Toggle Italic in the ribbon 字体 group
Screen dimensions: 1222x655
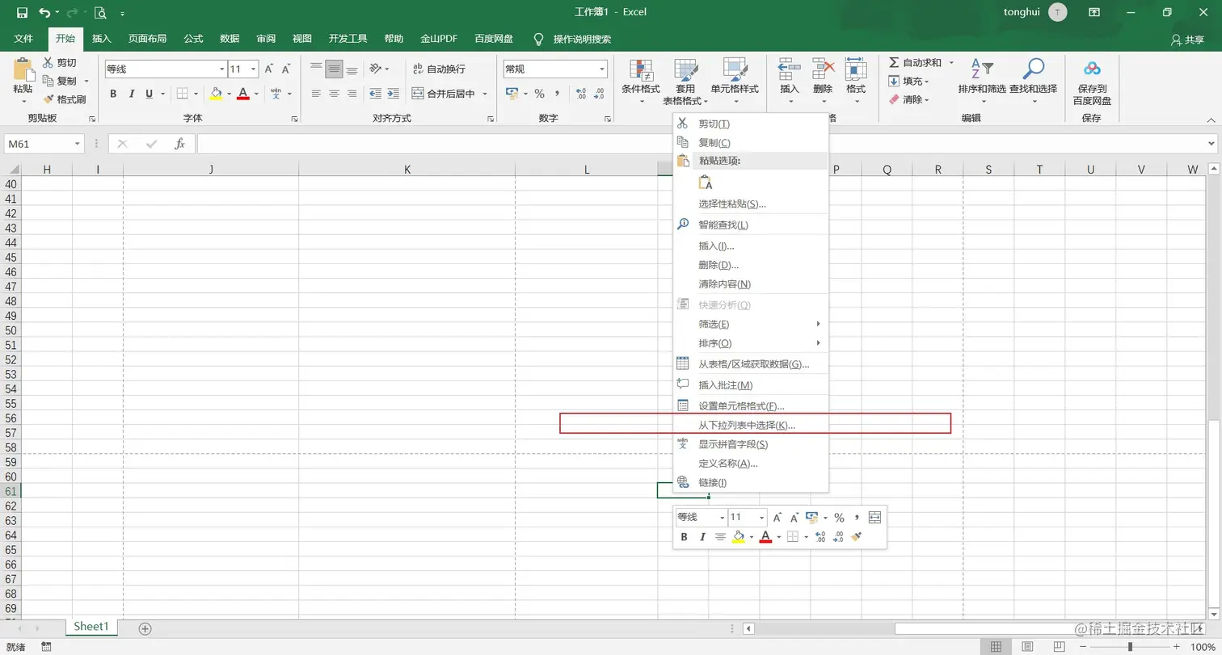tap(131, 94)
